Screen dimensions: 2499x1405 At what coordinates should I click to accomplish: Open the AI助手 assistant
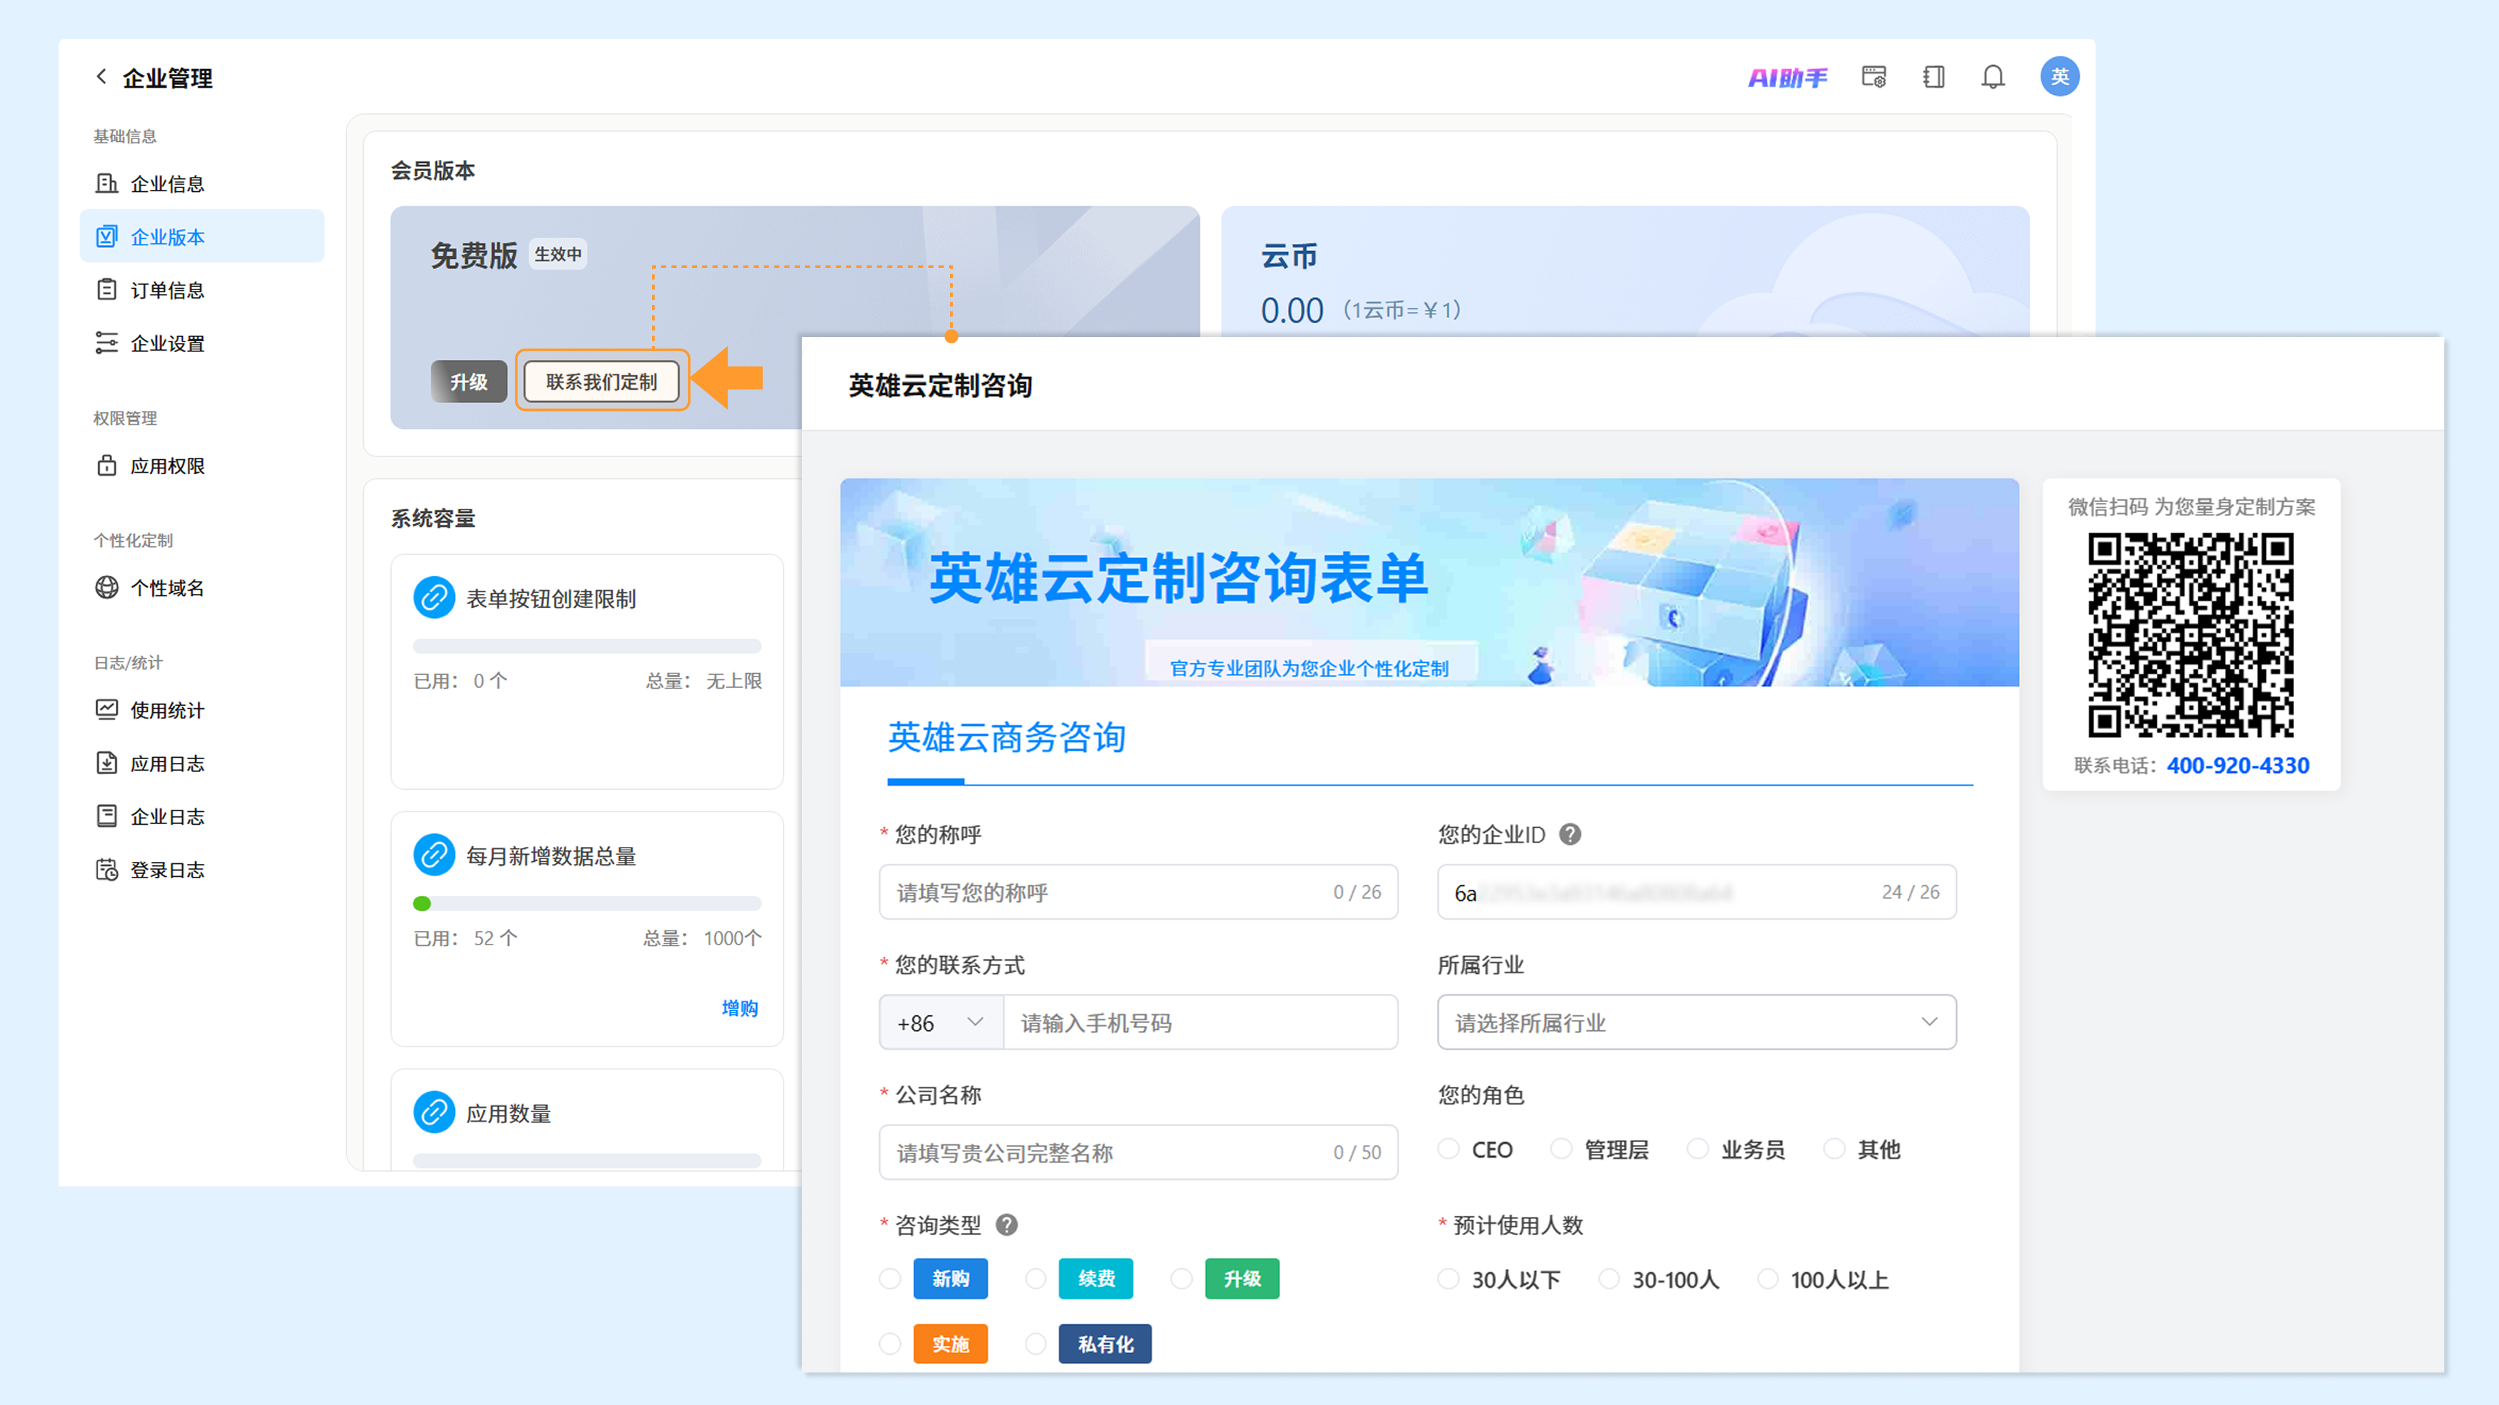[1788, 77]
